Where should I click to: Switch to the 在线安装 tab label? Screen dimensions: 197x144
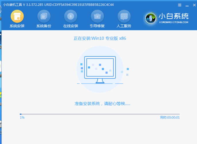[71, 26]
